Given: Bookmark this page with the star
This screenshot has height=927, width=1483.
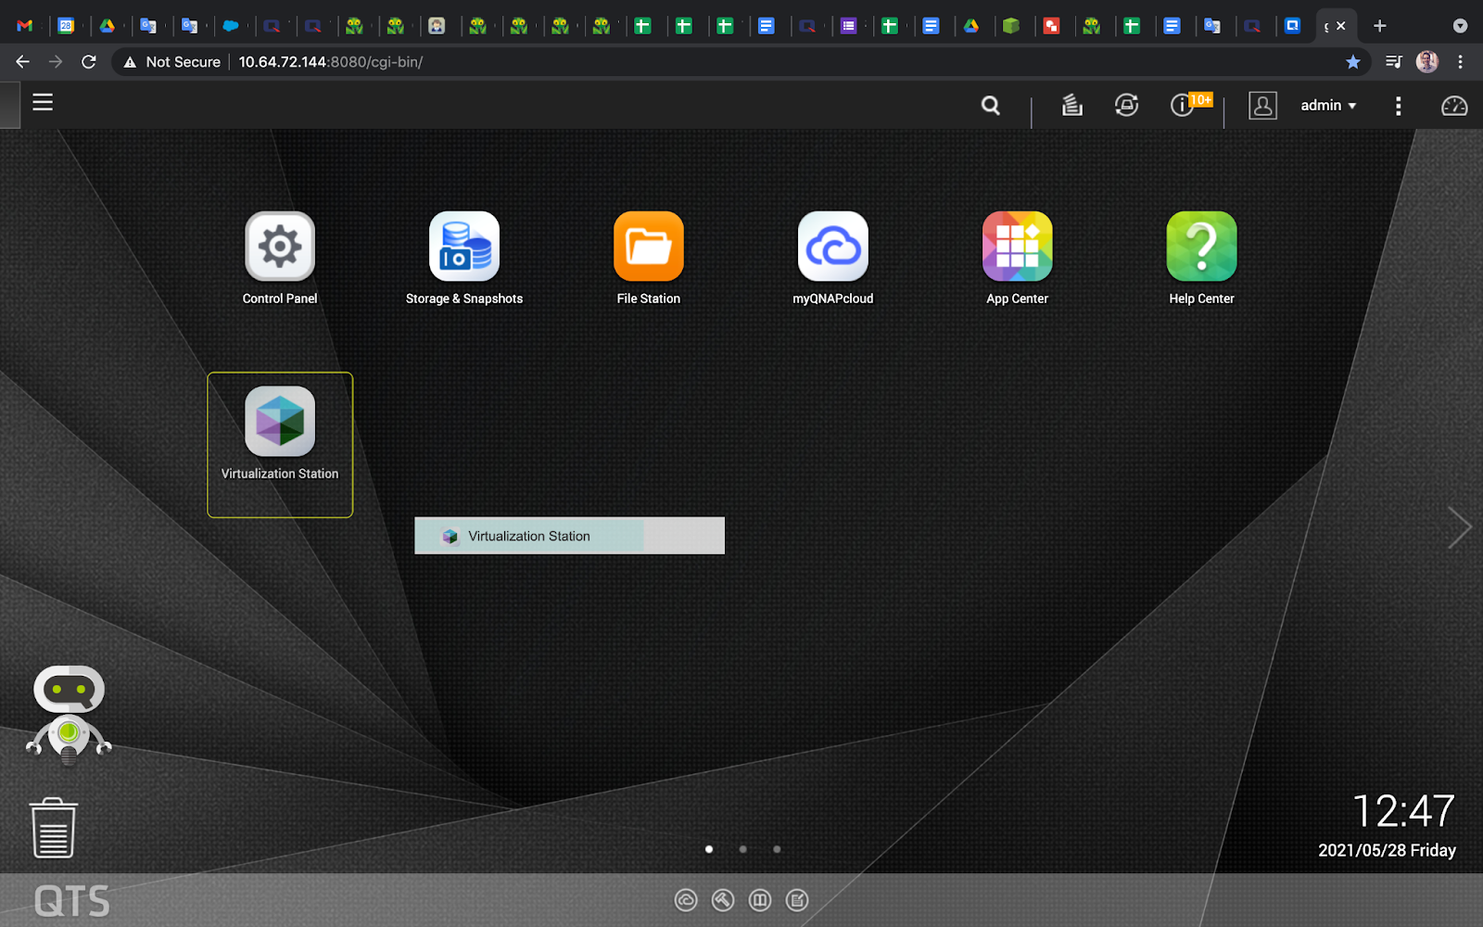Looking at the screenshot, I should coord(1353,62).
